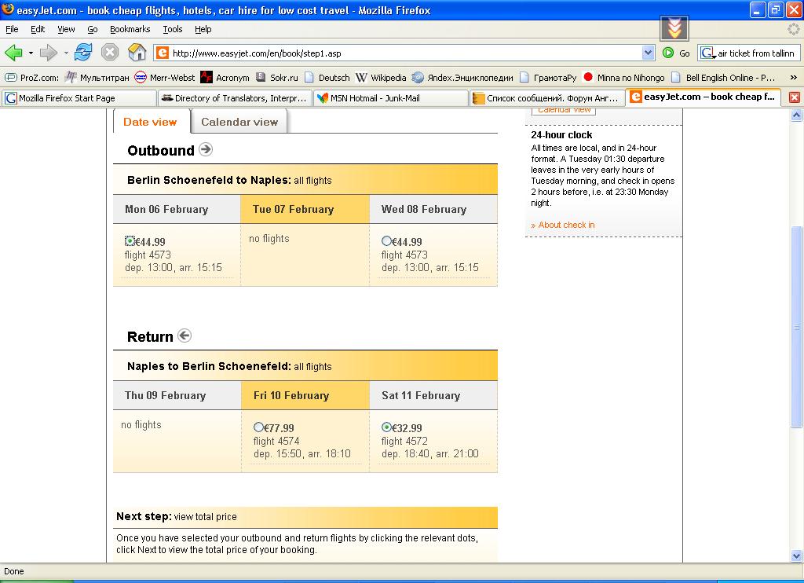Image resolution: width=804 pixels, height=583 pixels.
Task: Open the Forward button history dropdown
Action: (x=66, y=53)
